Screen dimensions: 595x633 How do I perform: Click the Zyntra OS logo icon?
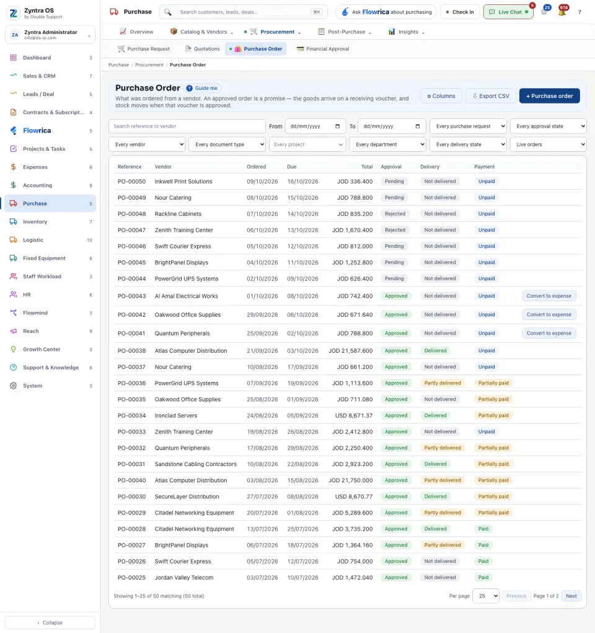click(13, 13)
